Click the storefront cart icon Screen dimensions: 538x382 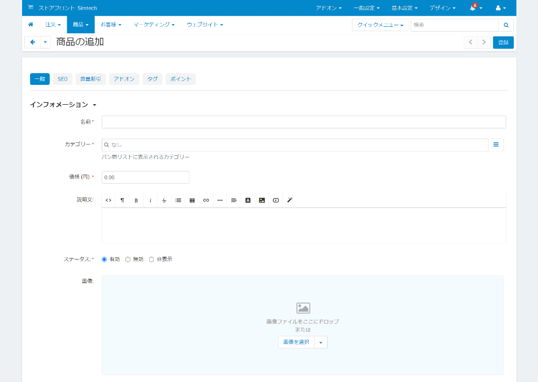31,8
